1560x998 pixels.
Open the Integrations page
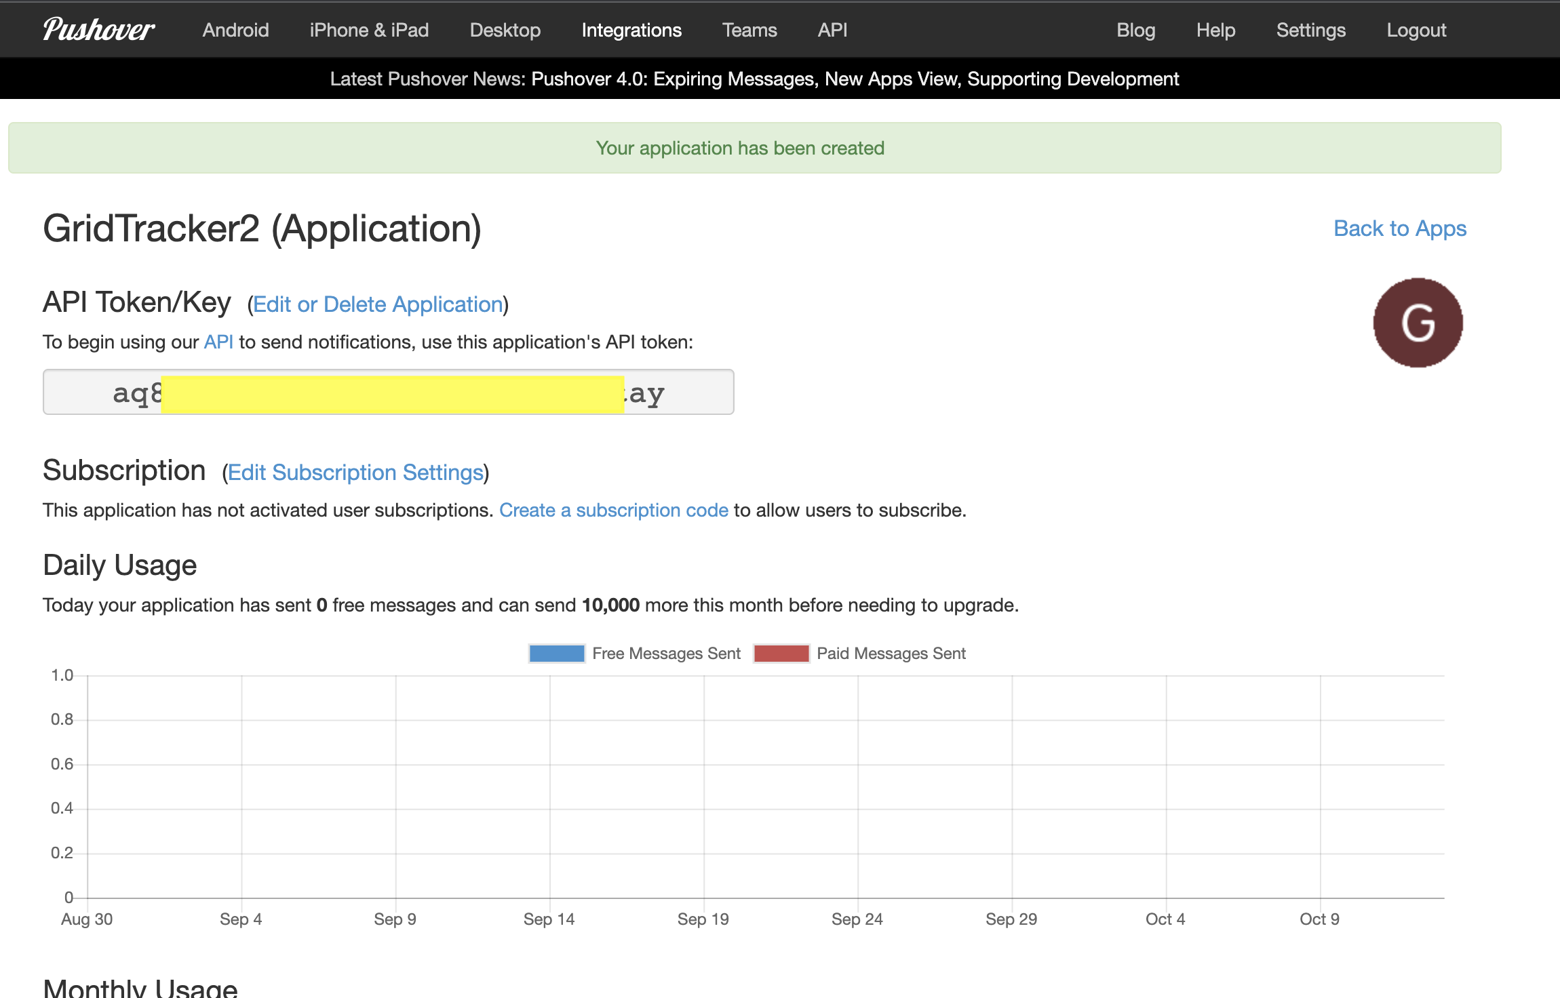click(631, 30)
